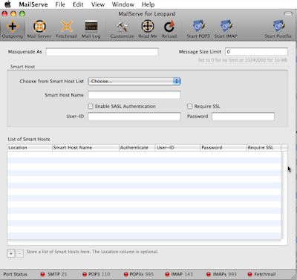
Task: Click the POP3s 995 red status light
Action: [x=126, y=274]
